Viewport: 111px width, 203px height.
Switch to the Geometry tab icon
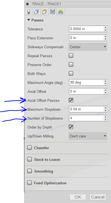click(x=36, y=12)
